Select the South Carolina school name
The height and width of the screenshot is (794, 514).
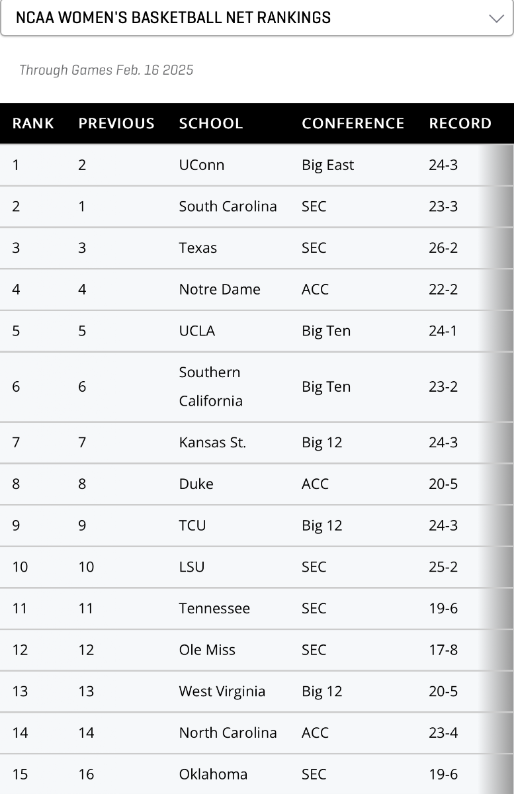(x=228, y=206)
